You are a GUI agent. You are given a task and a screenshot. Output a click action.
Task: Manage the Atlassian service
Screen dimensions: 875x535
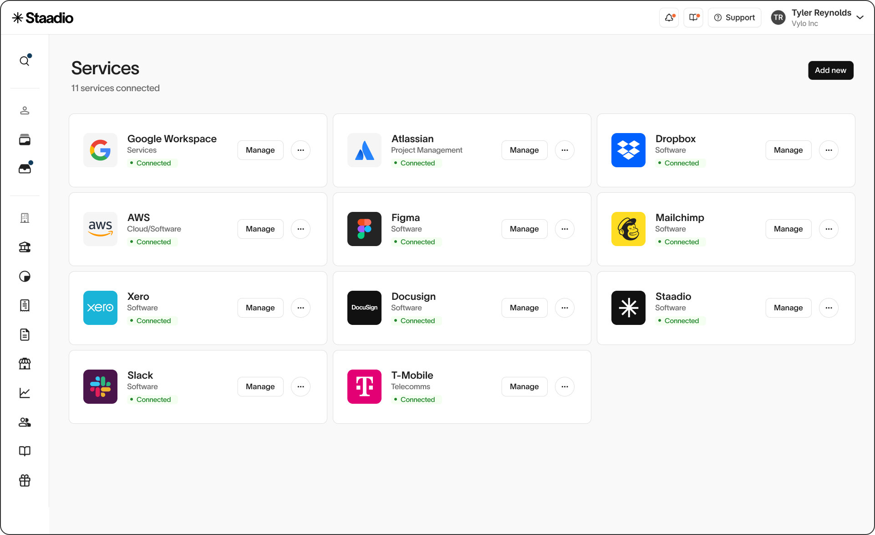(x=524, y=150)
